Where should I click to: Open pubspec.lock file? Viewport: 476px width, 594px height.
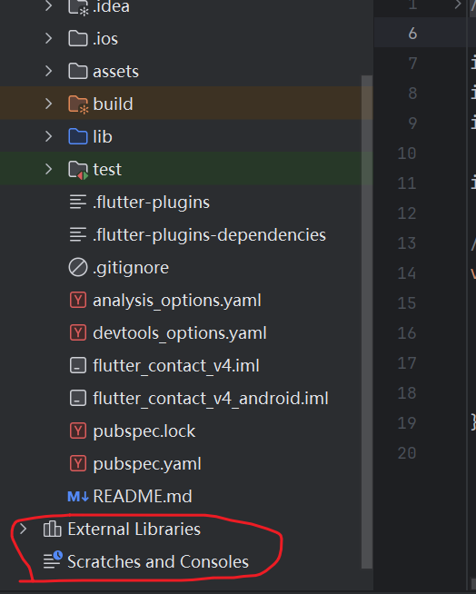point(144,431)
